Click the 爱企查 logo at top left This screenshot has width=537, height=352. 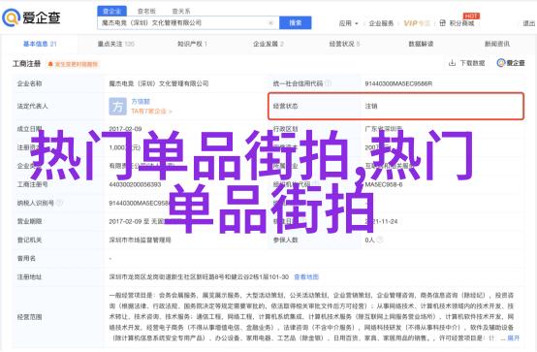coord(31,17)
